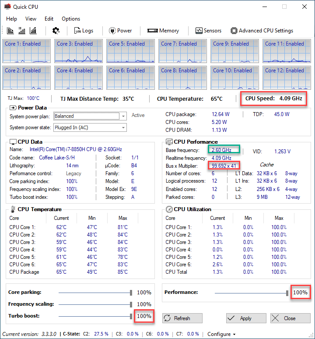Viewport: 315px width, 339px height.
Task: Click the second bar chart toolbar icon
Action: pyautogui.click(x=21, y=31)
